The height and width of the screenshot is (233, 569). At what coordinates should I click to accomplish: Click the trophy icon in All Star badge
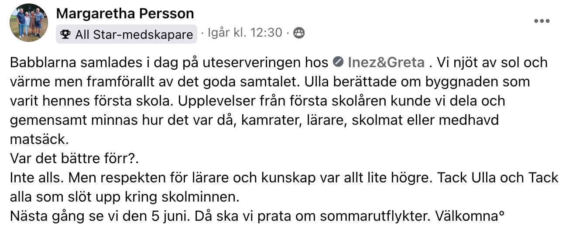pos(67,34)
